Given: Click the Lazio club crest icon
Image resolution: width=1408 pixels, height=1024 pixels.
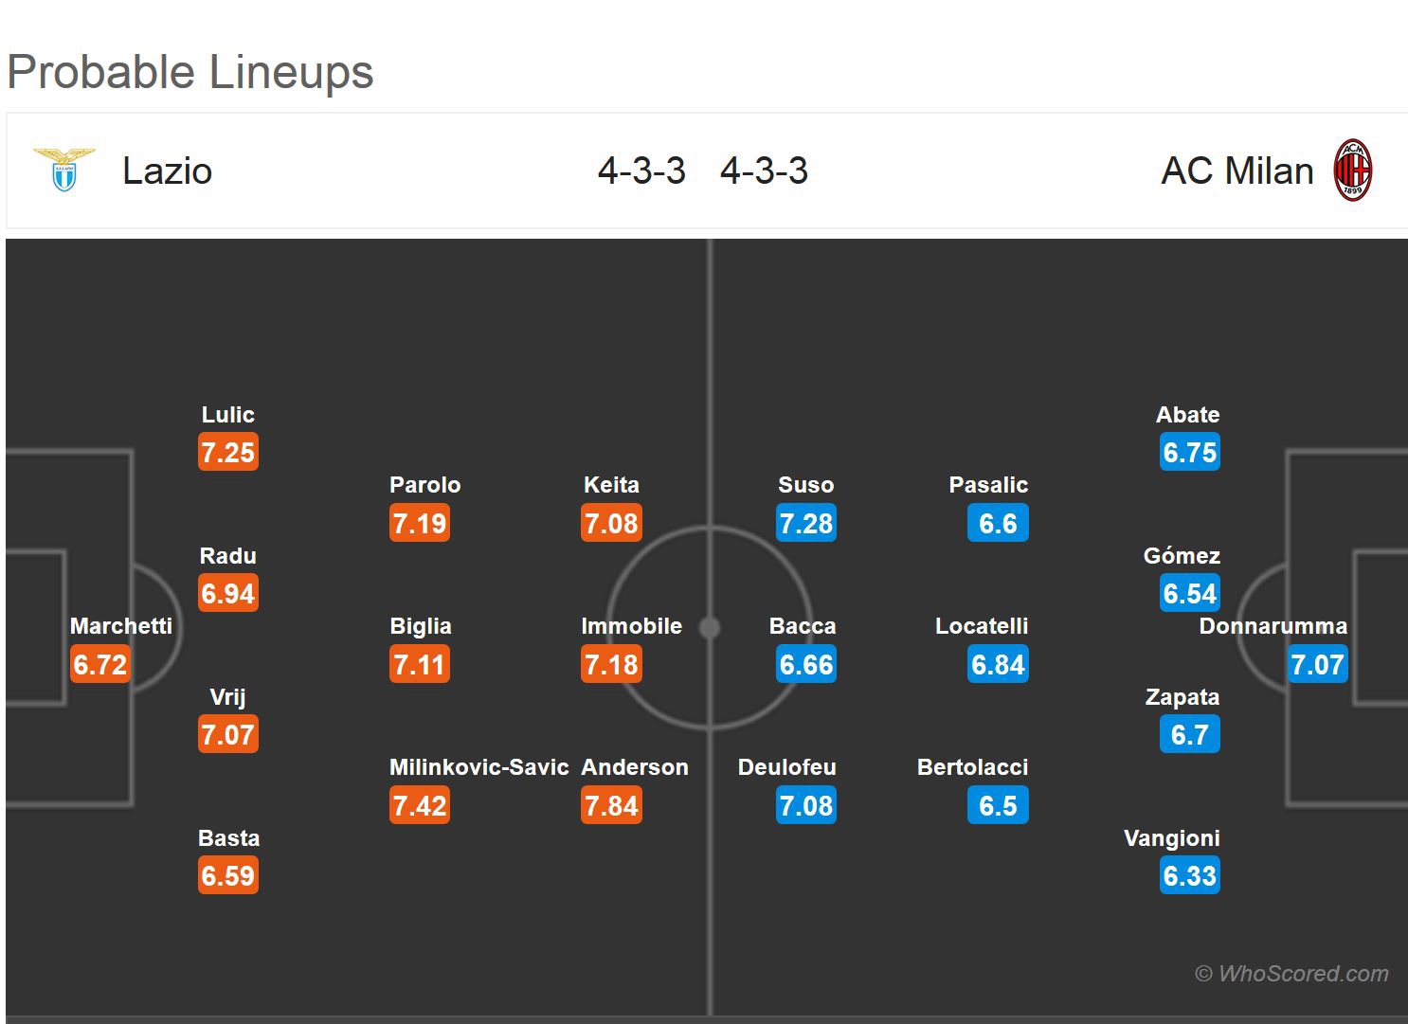Looking at the screenshot, I should click(63, 170).
